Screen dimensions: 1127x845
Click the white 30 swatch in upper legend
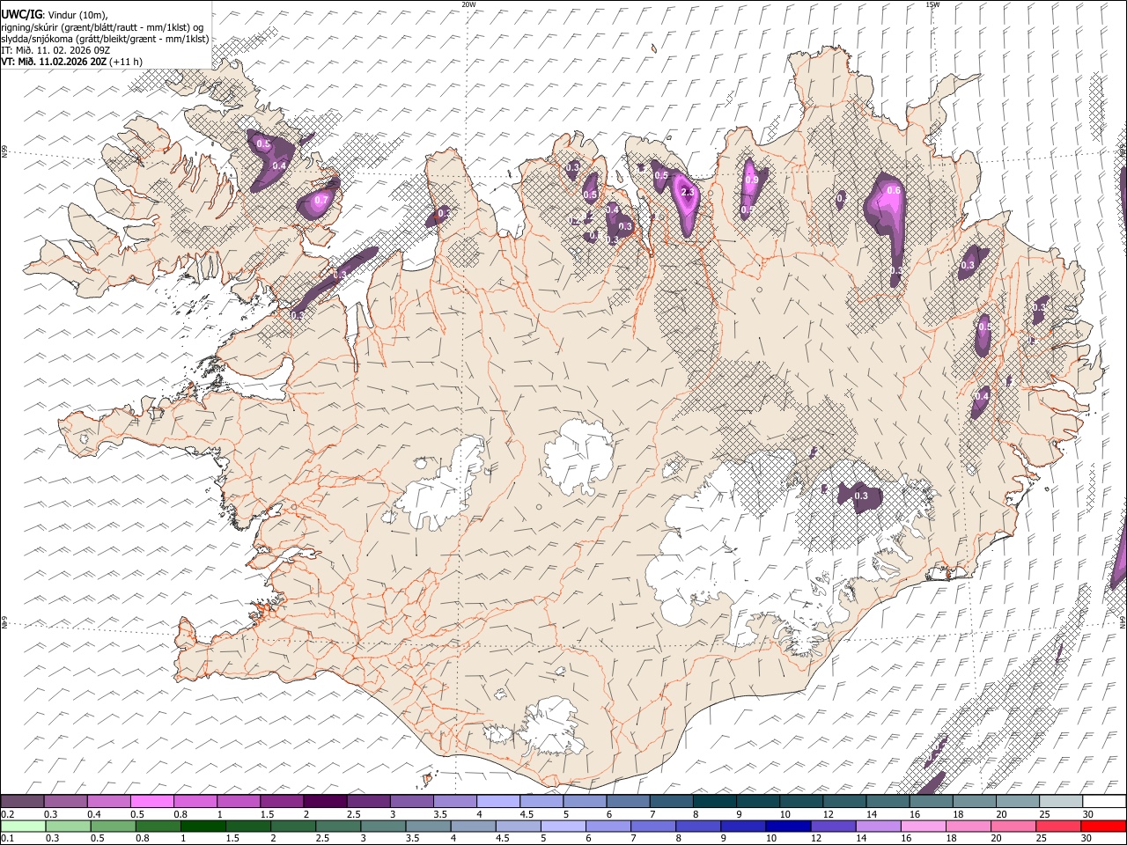point(1104,801)
